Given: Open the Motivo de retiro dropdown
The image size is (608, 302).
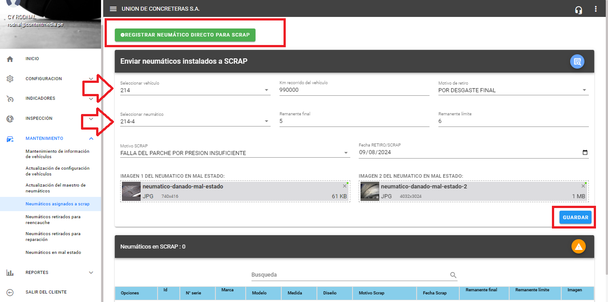Looking at the screenshot, I should [584, 90].
